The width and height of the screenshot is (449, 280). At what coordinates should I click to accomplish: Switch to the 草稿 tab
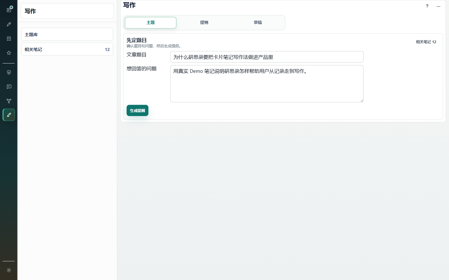click(x=258, y=23)
